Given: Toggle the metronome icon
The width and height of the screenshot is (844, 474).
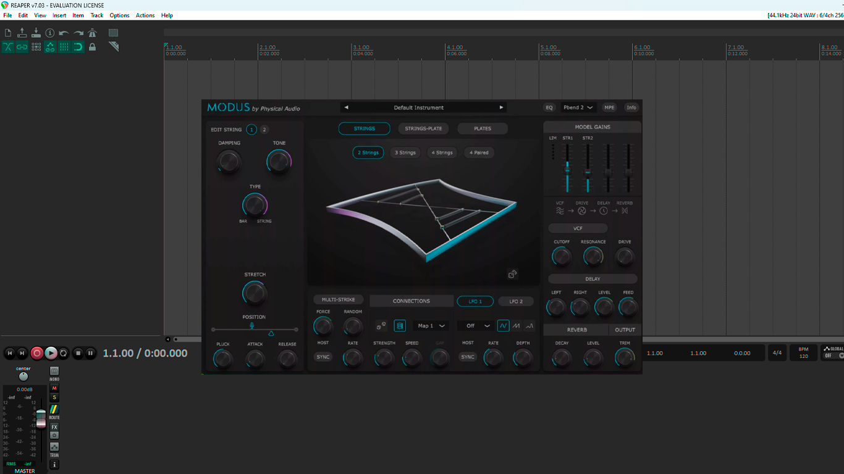Looking at the screenshot, I should click(x=92, y=33).
